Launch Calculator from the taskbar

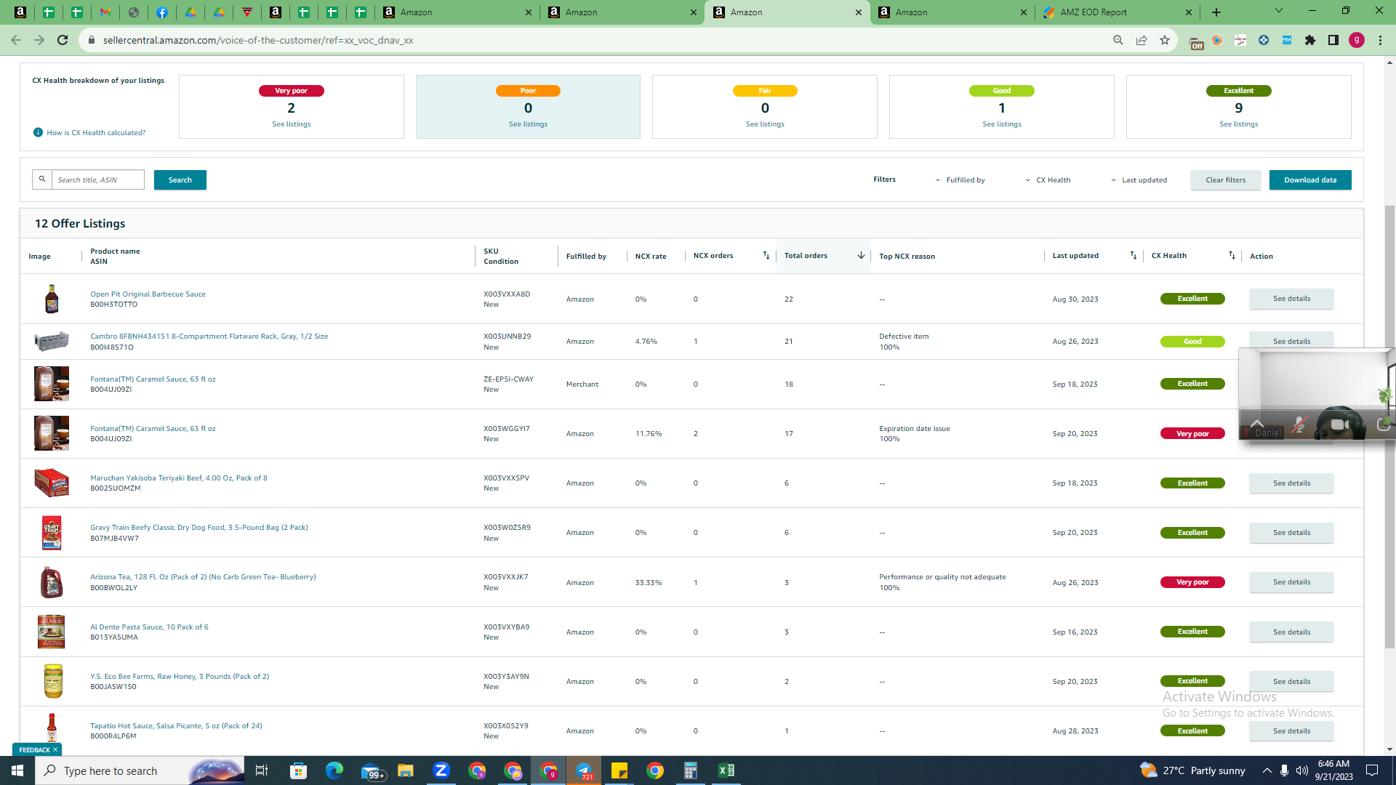(690, 770)
